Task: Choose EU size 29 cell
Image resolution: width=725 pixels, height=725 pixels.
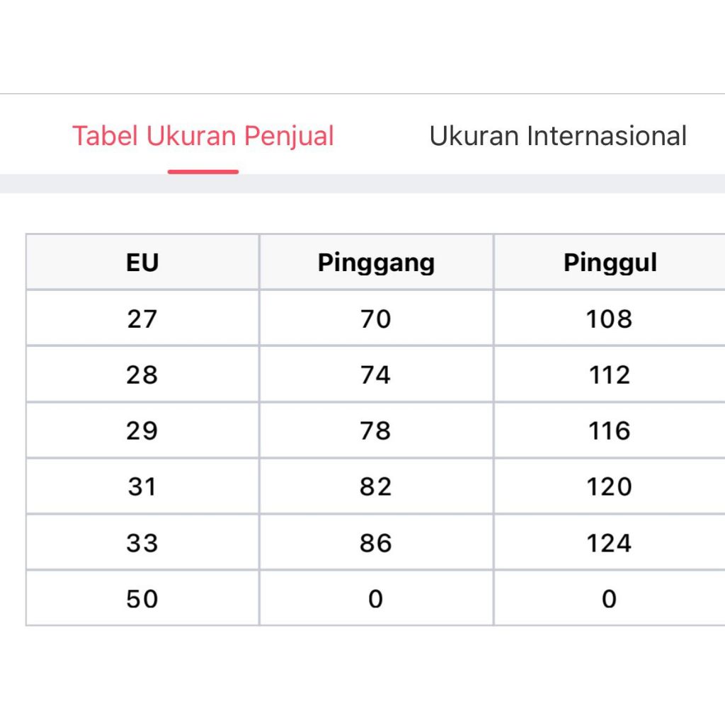Action: click(142, 430)
